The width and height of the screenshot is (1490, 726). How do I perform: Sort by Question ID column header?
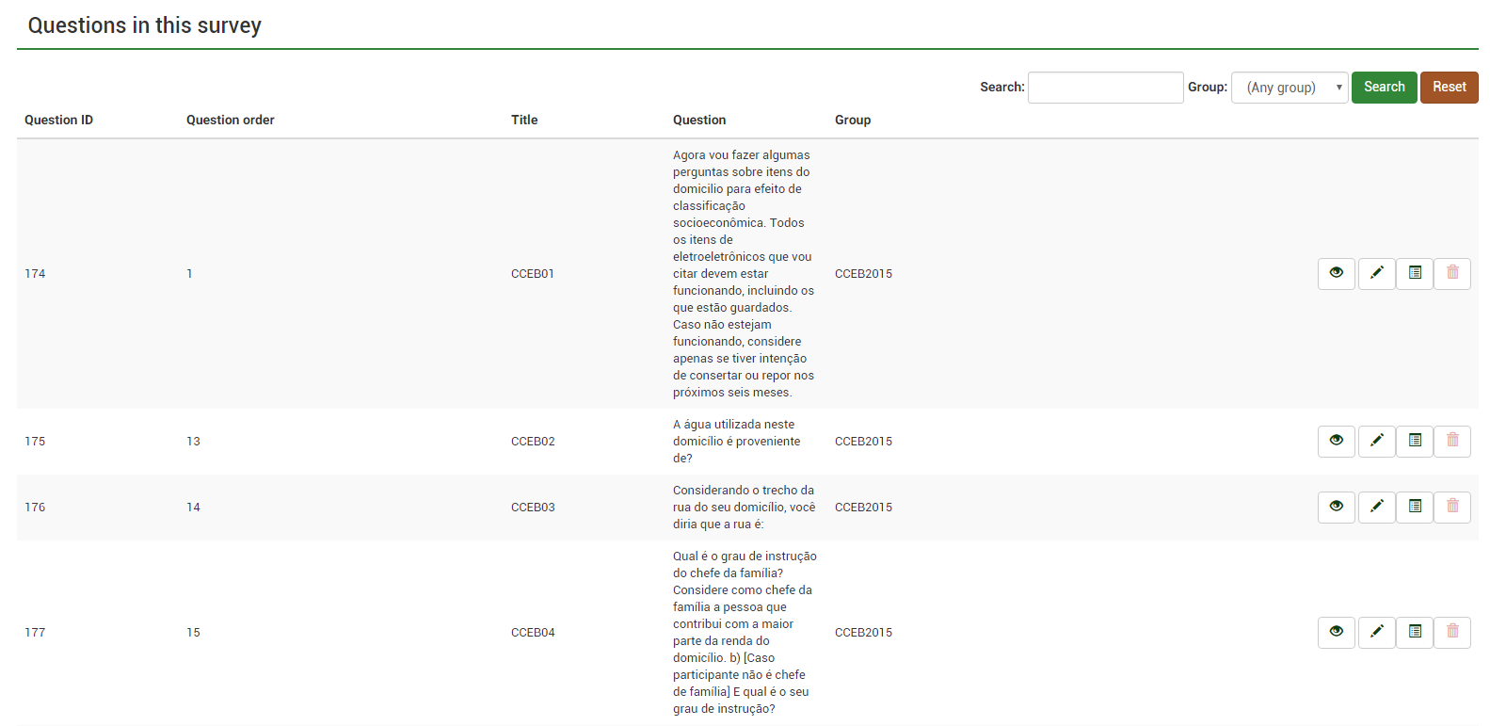point(58,120)
